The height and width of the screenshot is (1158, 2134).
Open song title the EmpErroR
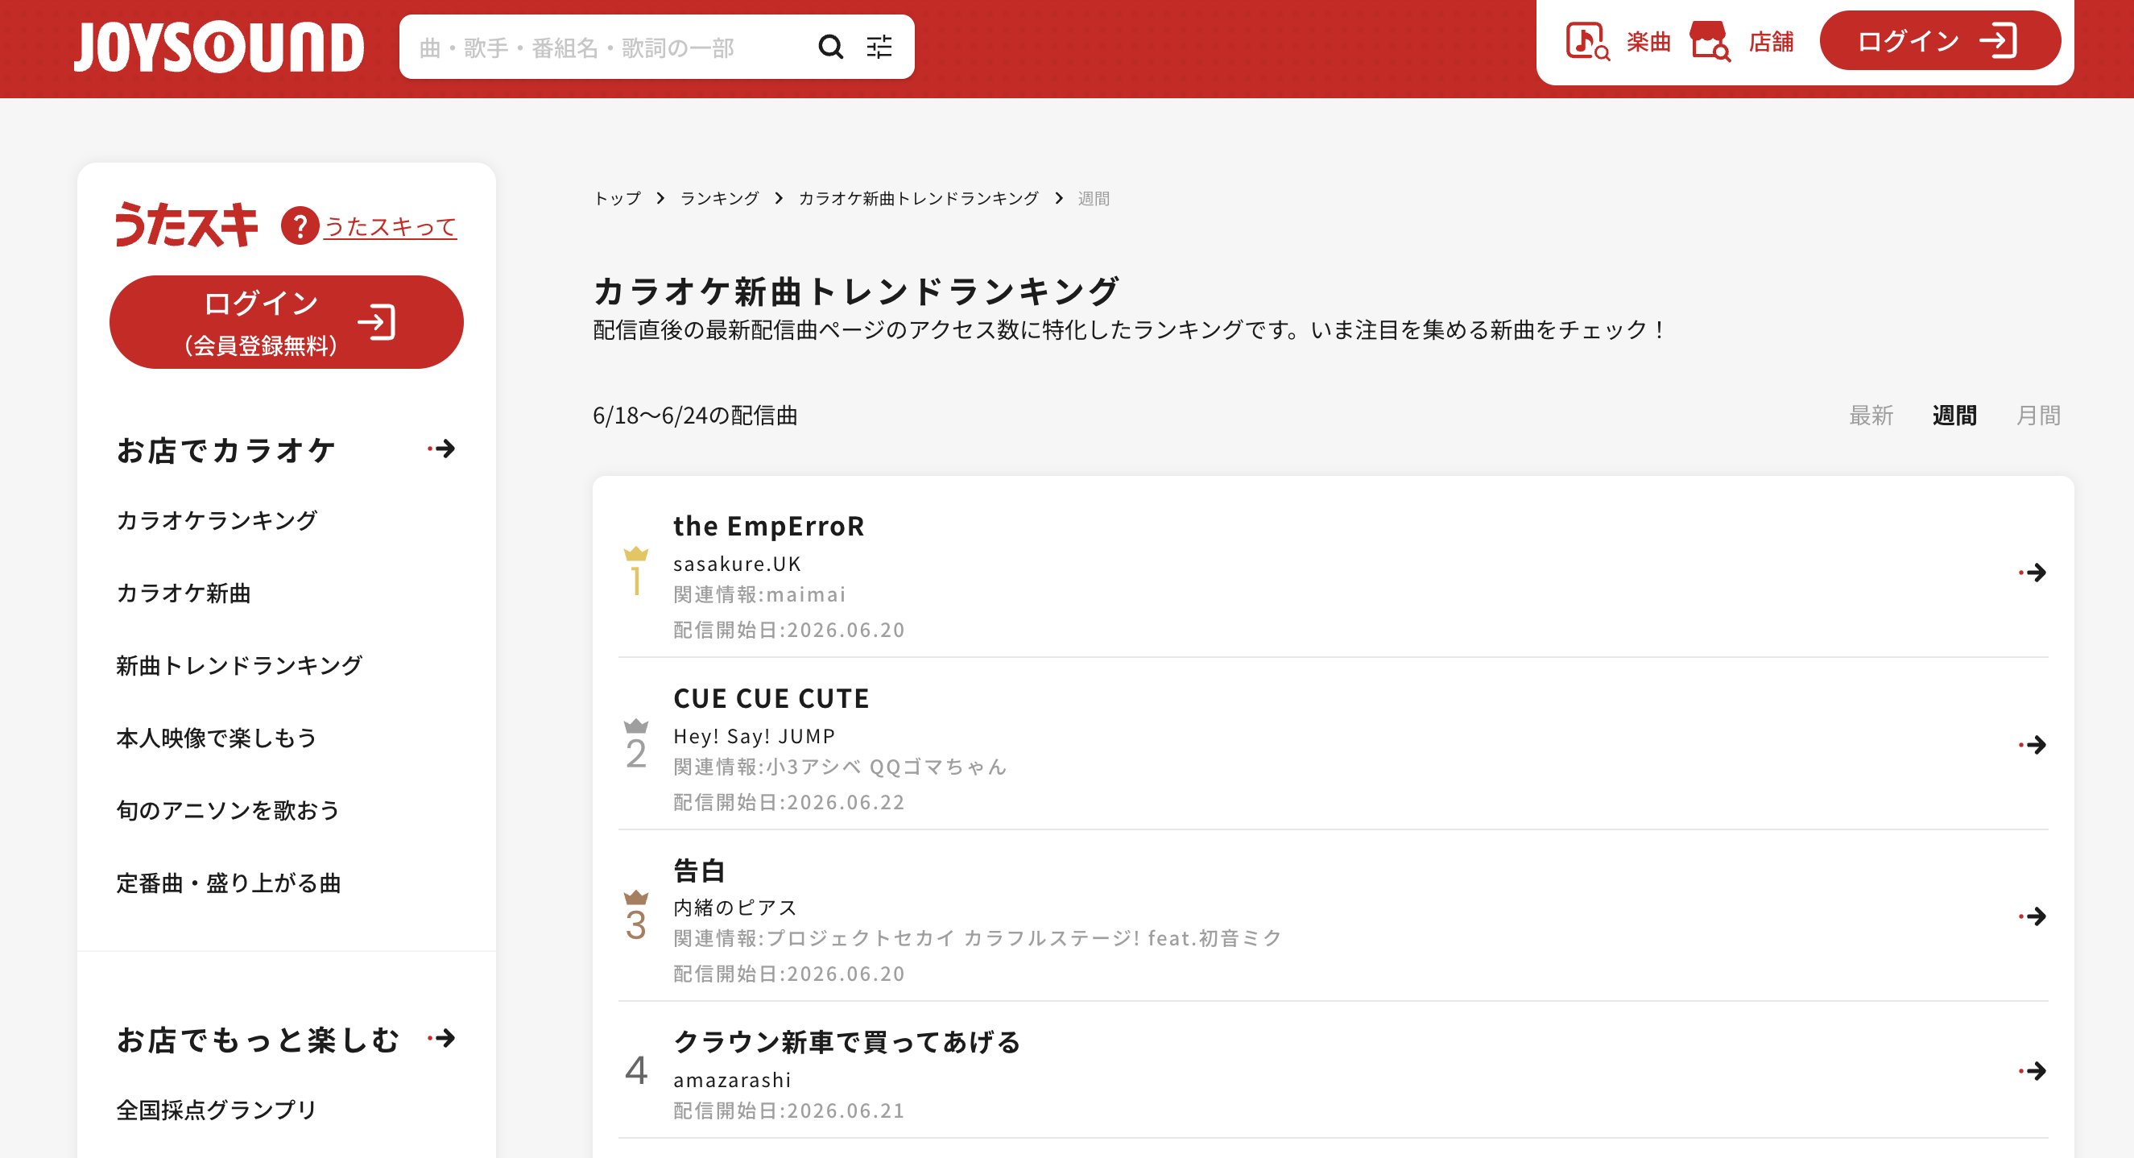(769, 526)
